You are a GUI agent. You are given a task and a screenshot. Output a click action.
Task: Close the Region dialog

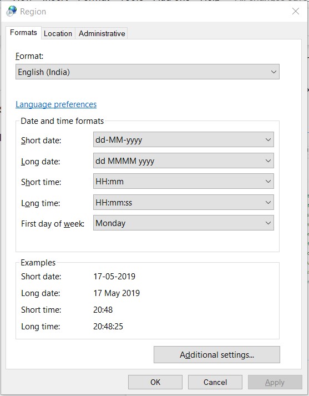click(x=295, y=11)
